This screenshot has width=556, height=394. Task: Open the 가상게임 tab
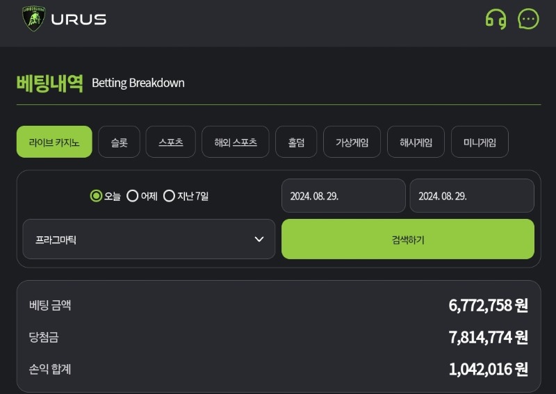[352, 142]
